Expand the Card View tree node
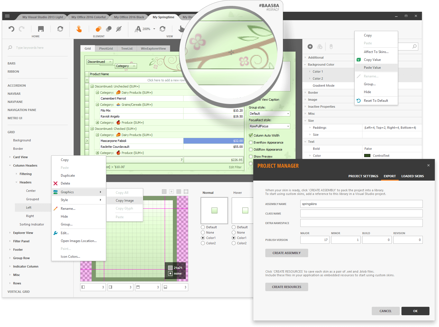 pyautogui.click(x=10, y=157)
